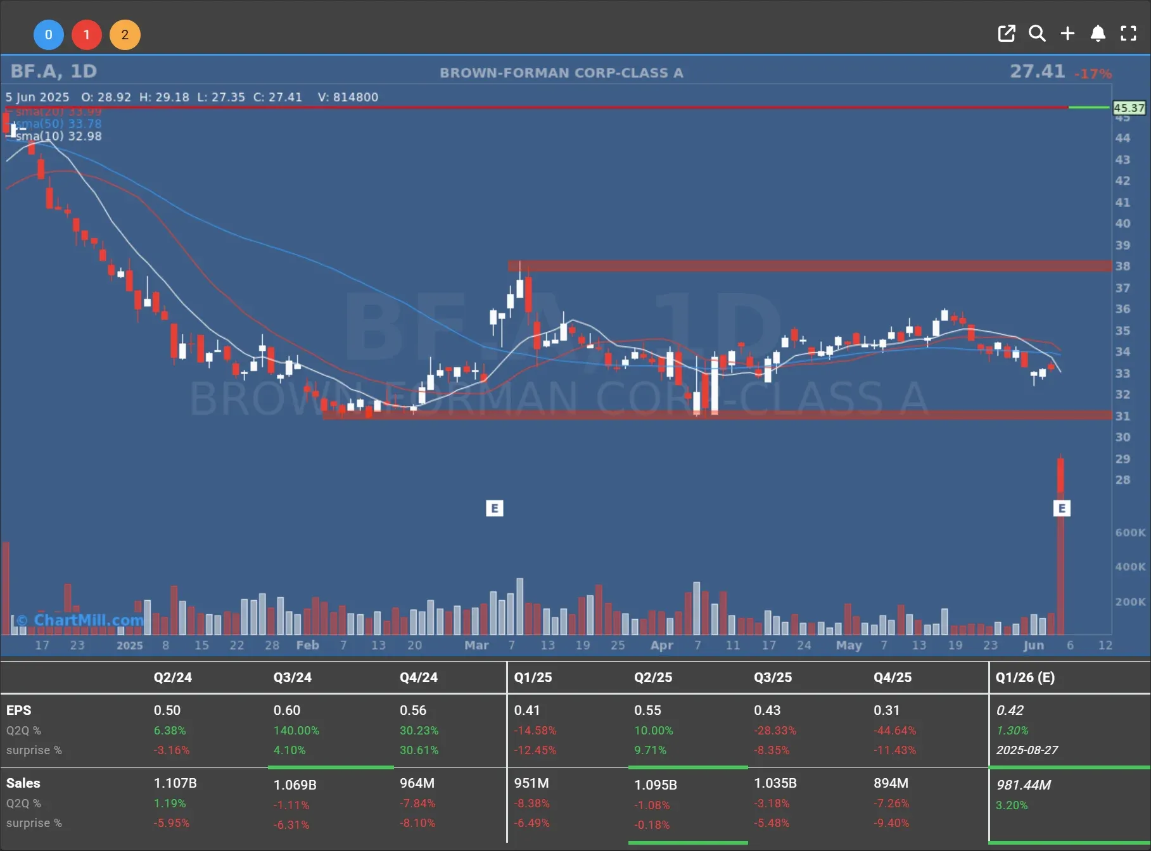The image size is (1151, 851).
Task: Click the 894M sales value
Action: (x=891, y=783)
